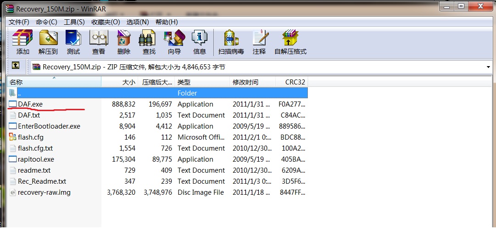Click the 测试 (Test) toolbar icon

(x=73, y=38)
